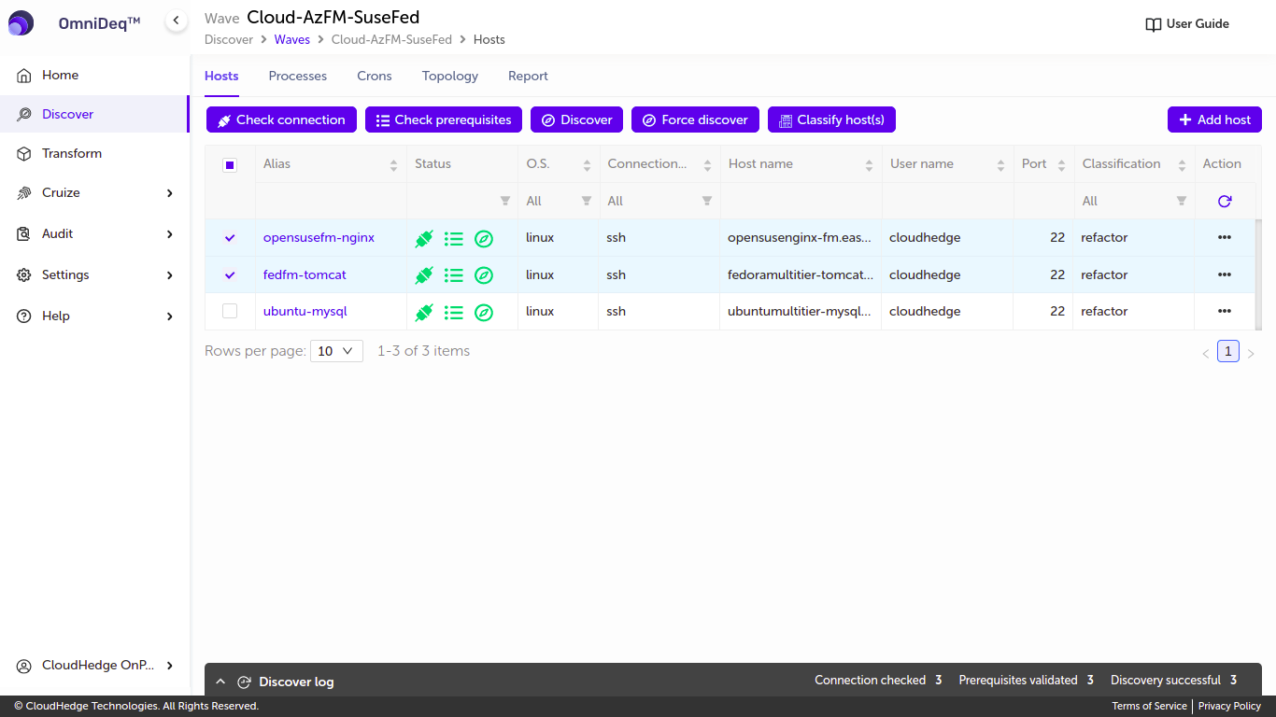
Task: Click the Add host button
Action: [x=1213, y=119]
